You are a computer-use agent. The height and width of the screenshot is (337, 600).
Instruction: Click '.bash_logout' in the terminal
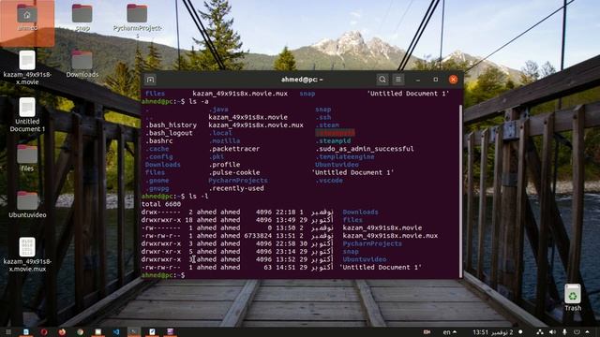pos(169,133)
